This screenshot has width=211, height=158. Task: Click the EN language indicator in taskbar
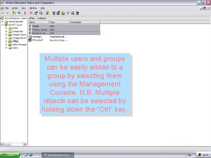pyautogui.click(x=190, y=155)
